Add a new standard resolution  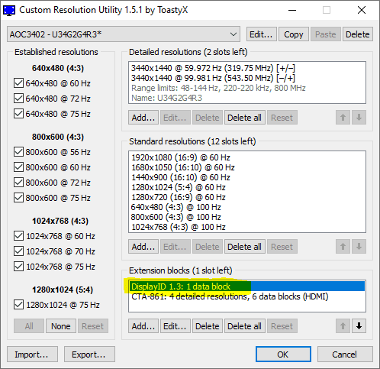coord(143,246)
